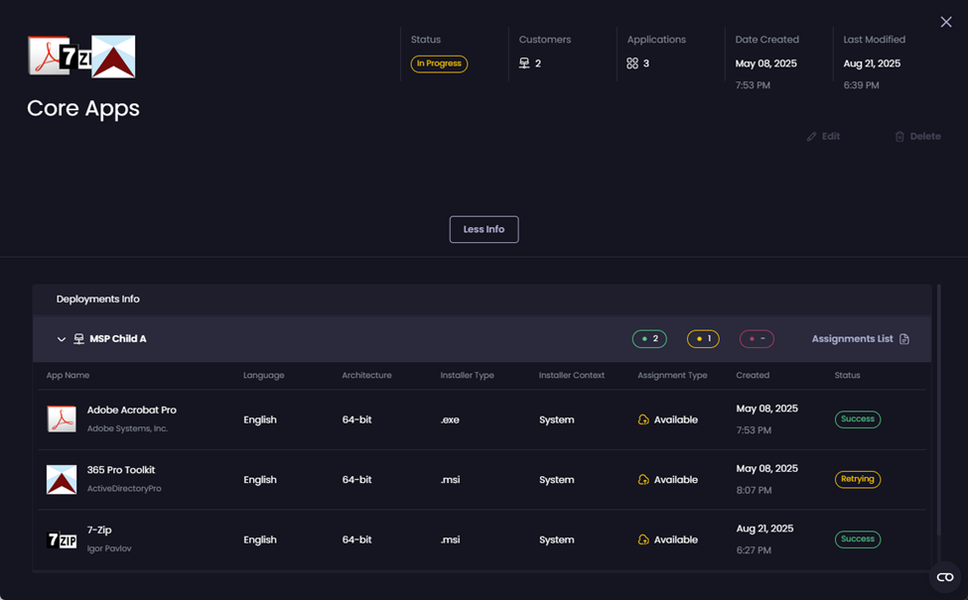Toggle the yellow retrying count filter badge

pyautogui.click(x=703, y=339)
